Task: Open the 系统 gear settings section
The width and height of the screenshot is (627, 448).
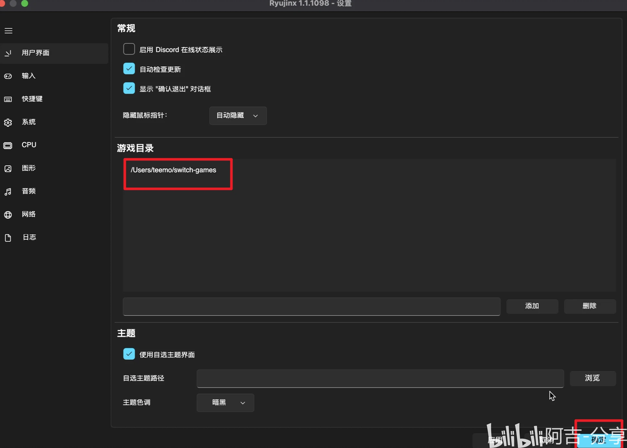Action: pos(54,123)
